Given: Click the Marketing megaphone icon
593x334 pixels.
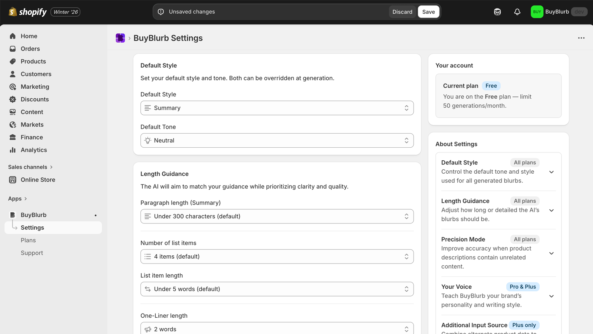Looking at the screenshot, I should (x=12, y=86).
